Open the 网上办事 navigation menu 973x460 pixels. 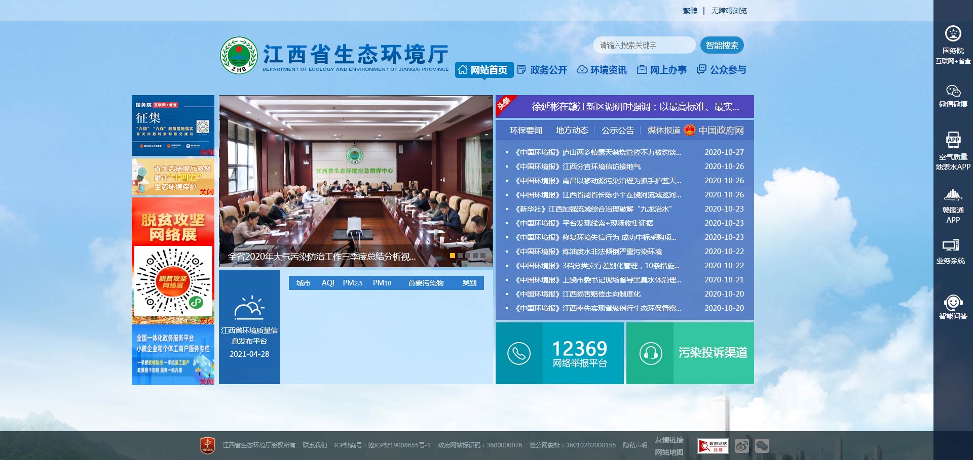[662, 70]
